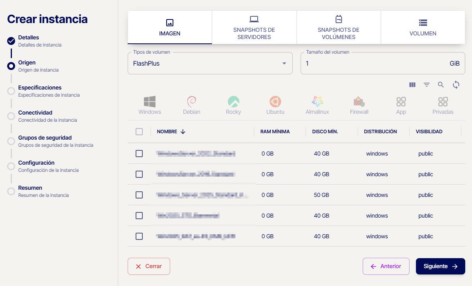Open the Tipos de volumen dropdown
Image resolution: width=472 pixels, height=286 pixels.
point(210,64)
